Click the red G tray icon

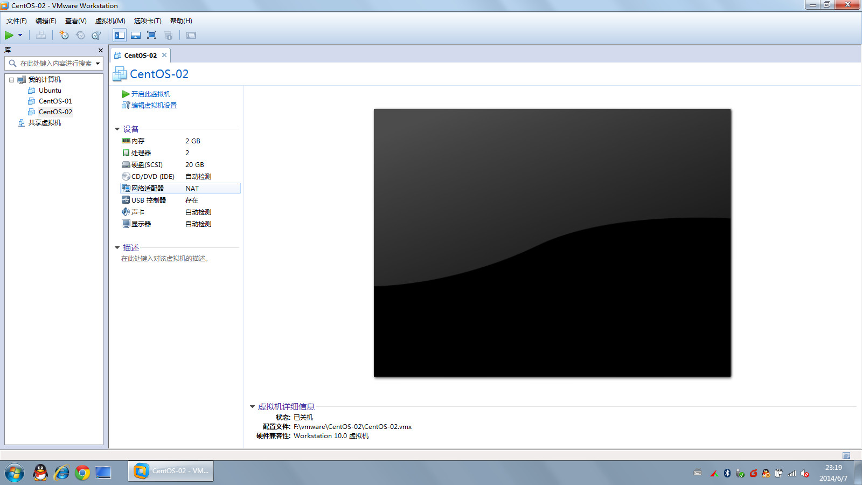753,473
